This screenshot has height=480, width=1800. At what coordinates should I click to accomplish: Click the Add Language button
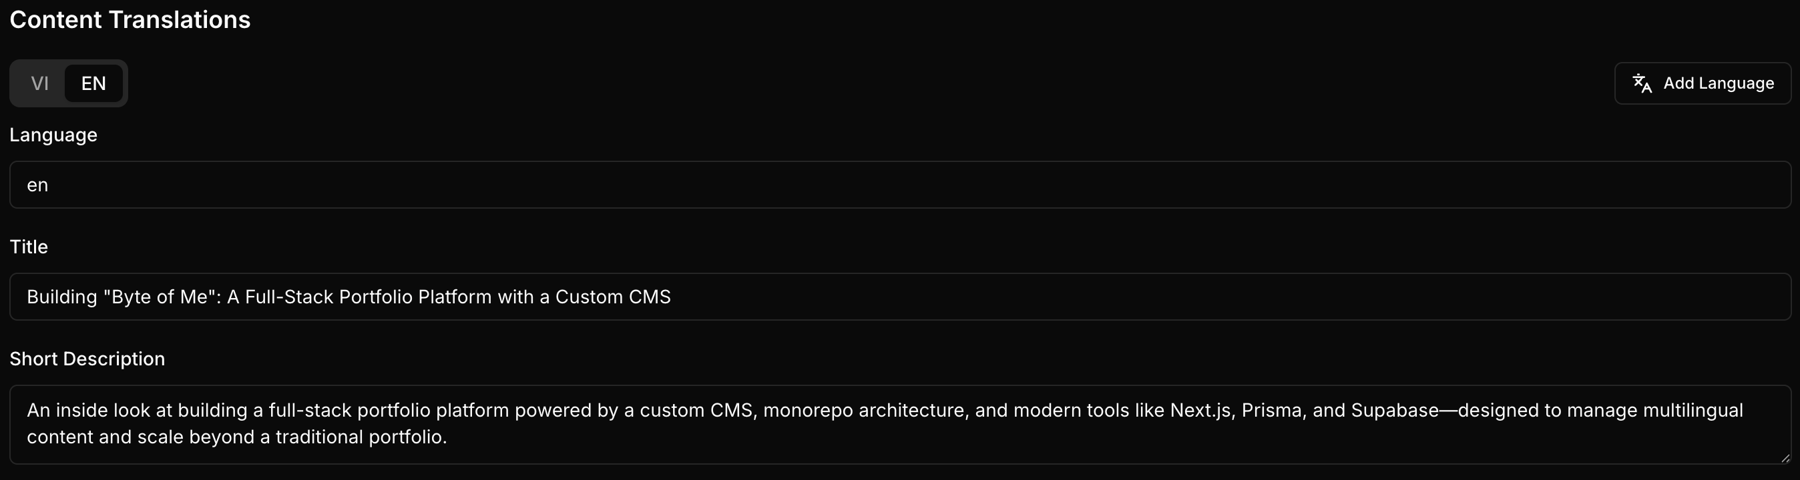[1703, 84]
